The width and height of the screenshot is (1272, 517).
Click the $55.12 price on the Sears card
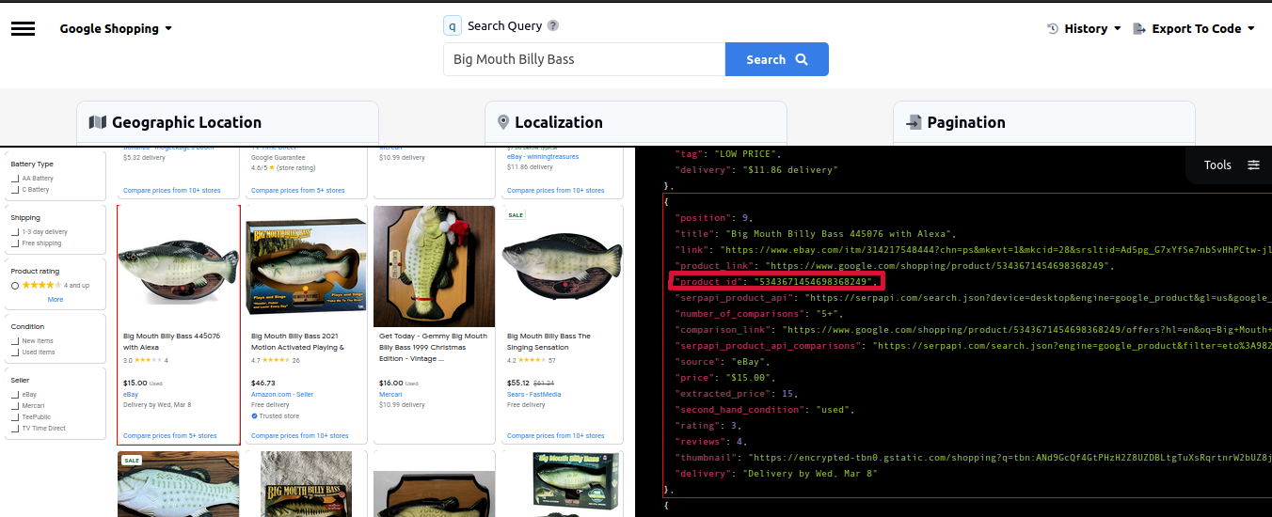(518, 383)
